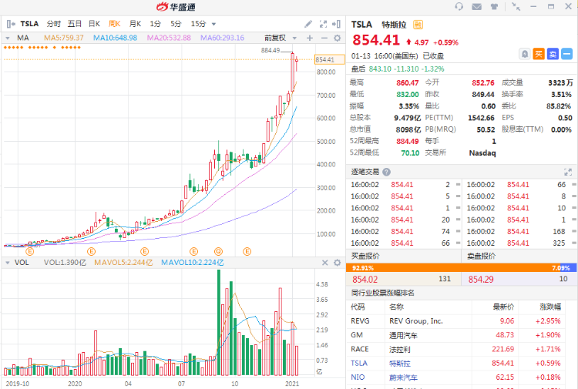Click the MA60:293.16 indicator label
Image resolution: width=578 pixels, height=389 pixels.
click(x=222, y=38)
